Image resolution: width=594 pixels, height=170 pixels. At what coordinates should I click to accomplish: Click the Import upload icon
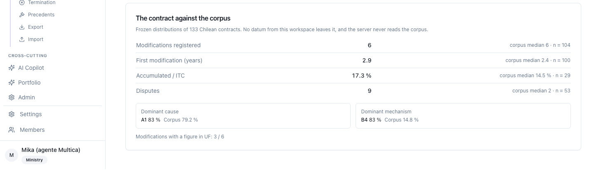(x=22, y=39)
